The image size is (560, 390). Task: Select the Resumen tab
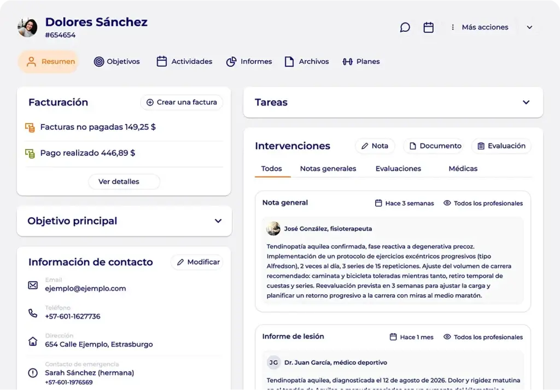49,61
